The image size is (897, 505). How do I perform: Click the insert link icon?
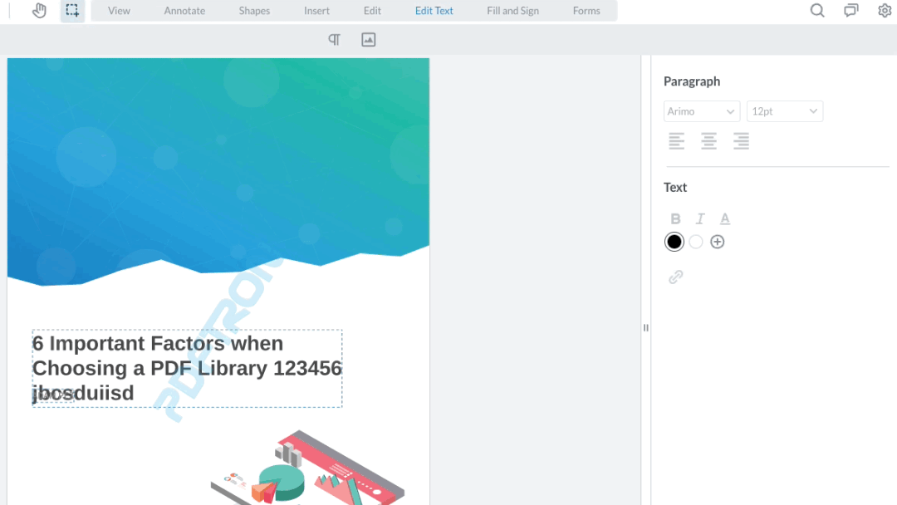(675, 276)
